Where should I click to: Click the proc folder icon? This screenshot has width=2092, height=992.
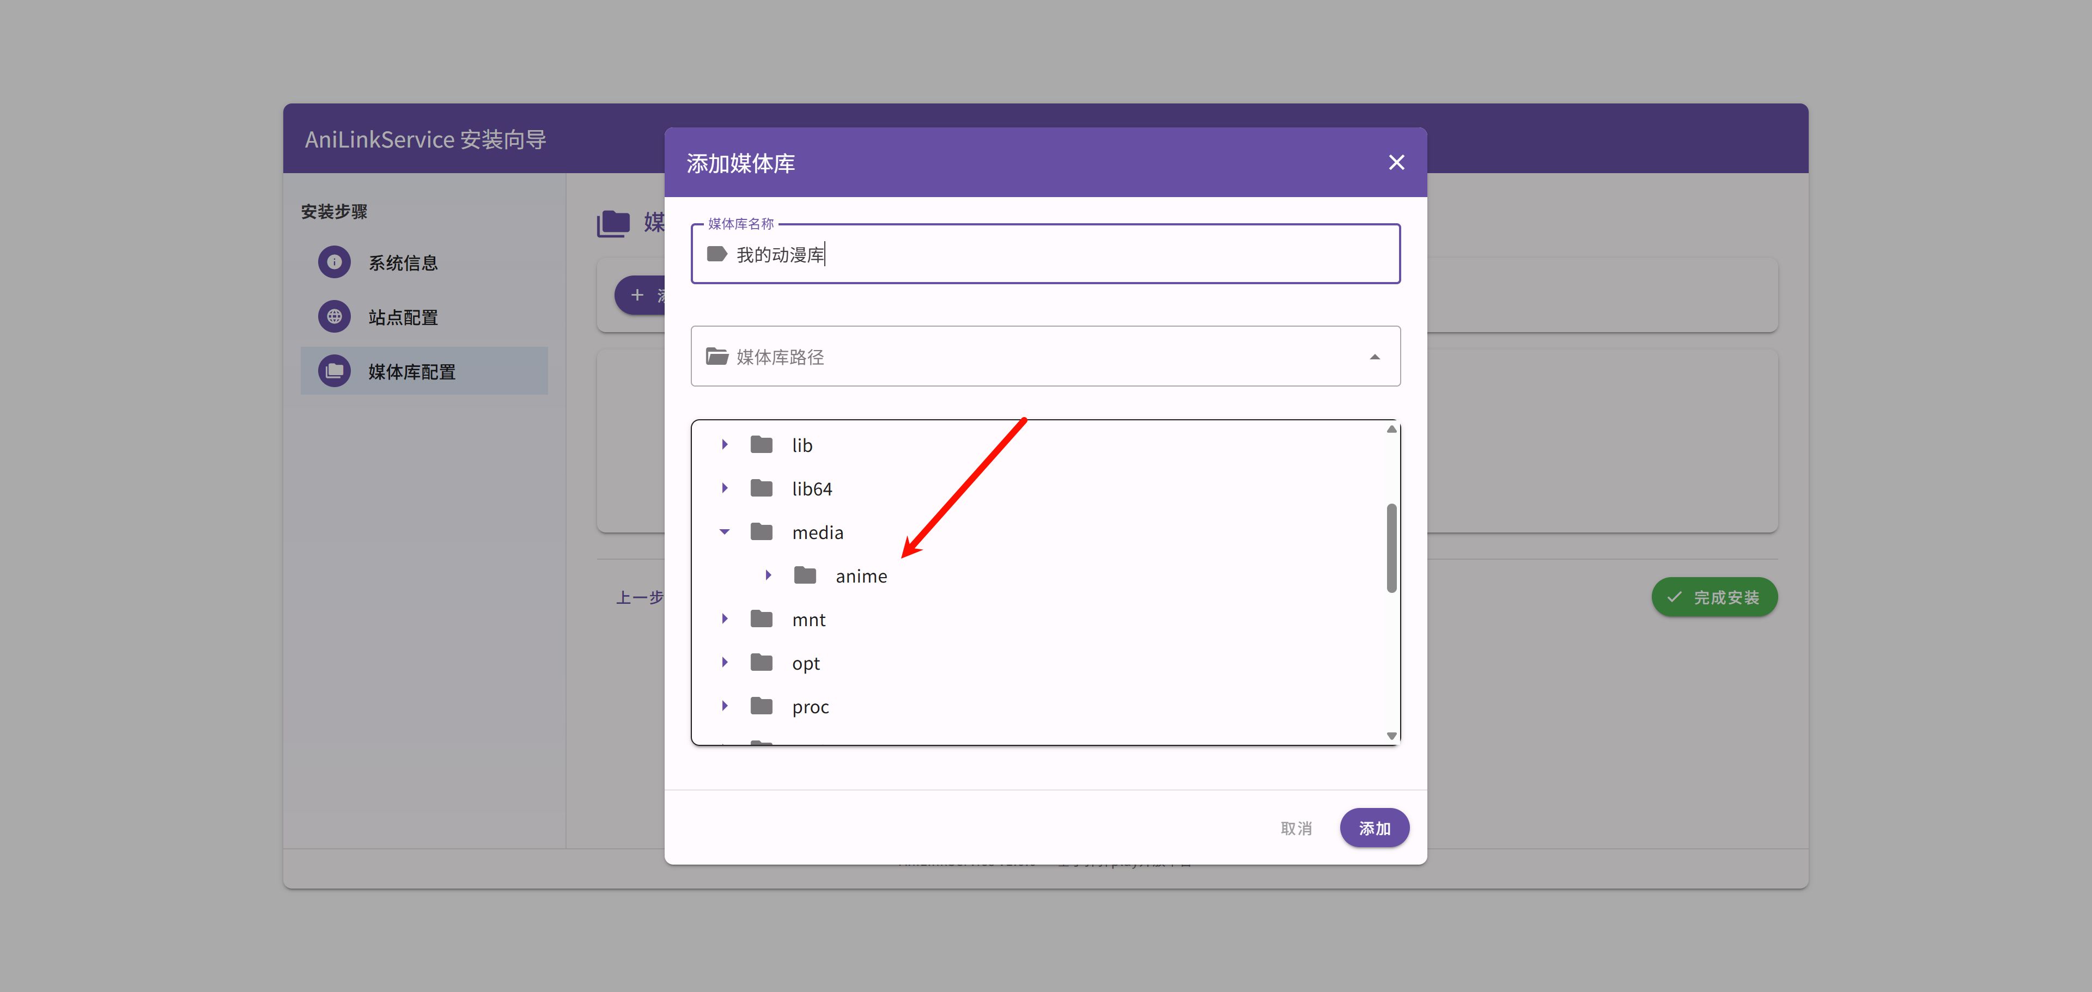pyautogui.click(x=761, y=706)
